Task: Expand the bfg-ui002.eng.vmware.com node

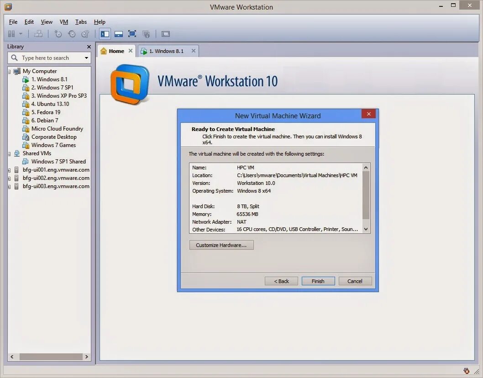Action: [x=9, y=178]
